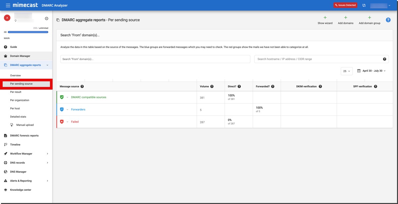398x204 pixels.
Task: Click the DMARC compatible sources link
Action: point(89,97)
